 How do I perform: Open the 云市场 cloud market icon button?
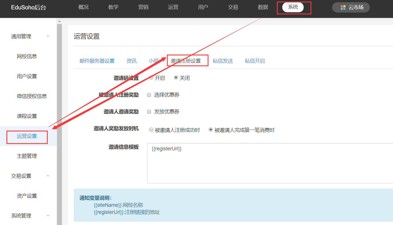pyautogui.click(x=351, y=7)
